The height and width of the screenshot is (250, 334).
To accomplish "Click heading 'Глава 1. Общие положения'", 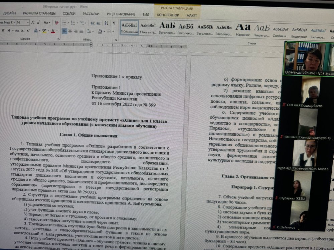I will tap(89, 135).
